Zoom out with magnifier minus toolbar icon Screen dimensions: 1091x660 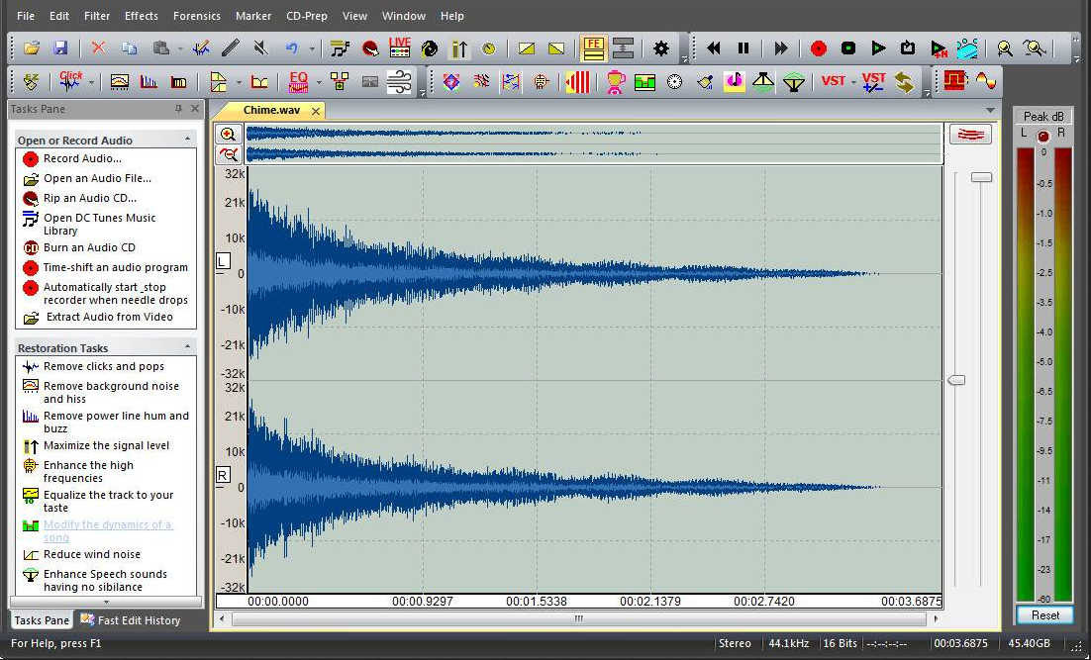coord(1035,47)
